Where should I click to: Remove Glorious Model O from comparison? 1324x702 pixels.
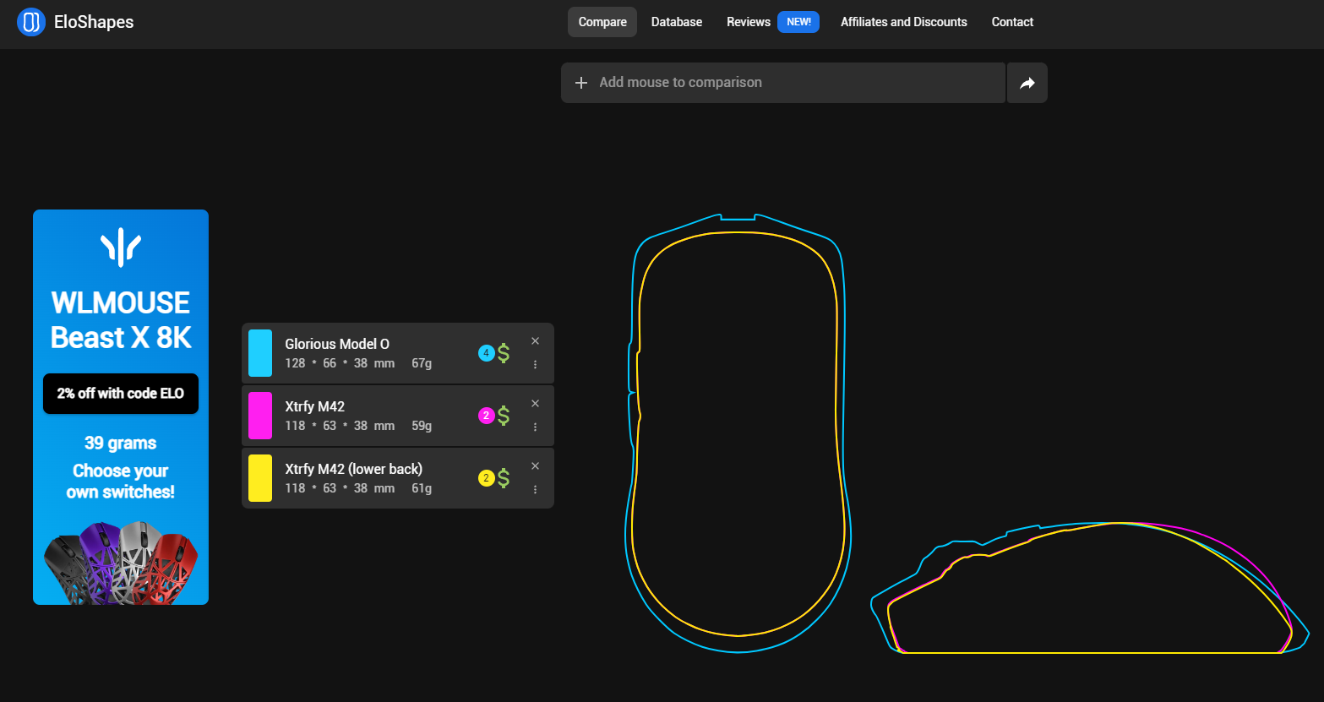coord(535,341)
